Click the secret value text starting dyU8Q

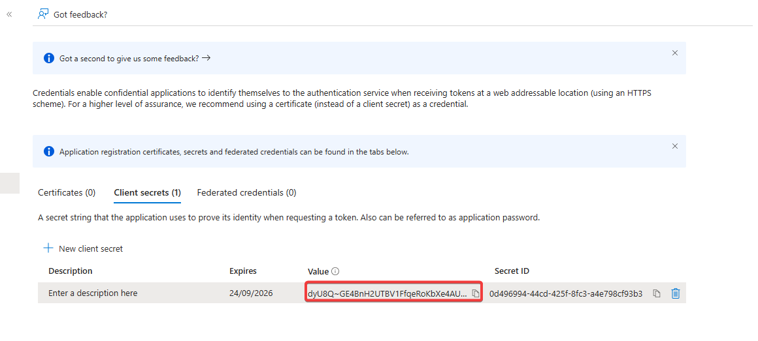pos(387,293)
